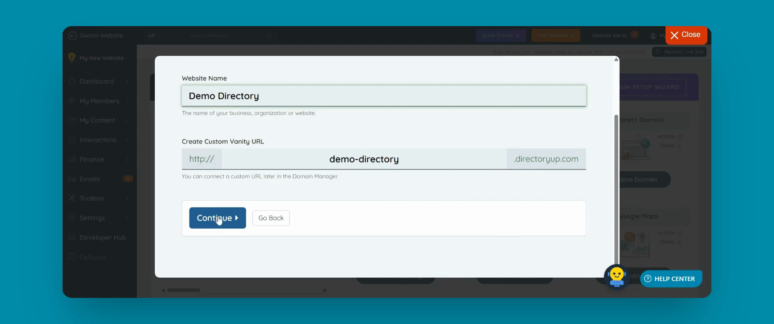Click Website Alerts in the top bar

[609, 36]
